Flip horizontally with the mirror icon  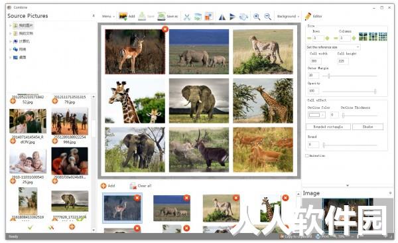222,17
